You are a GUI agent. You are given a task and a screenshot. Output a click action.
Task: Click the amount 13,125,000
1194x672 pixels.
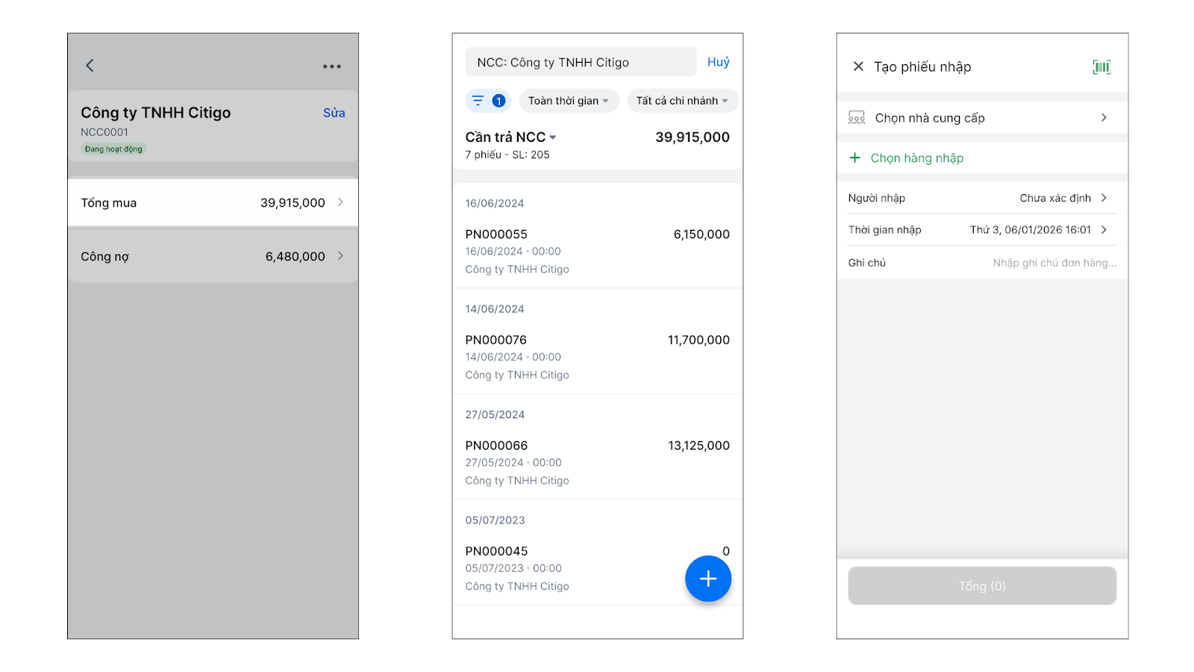point(698,446)
